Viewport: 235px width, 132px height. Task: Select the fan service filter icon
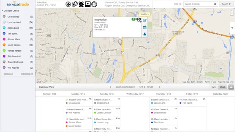(x=68, y=4)
